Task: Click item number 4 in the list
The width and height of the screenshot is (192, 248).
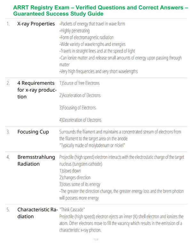Action: (x=8, y=157)
